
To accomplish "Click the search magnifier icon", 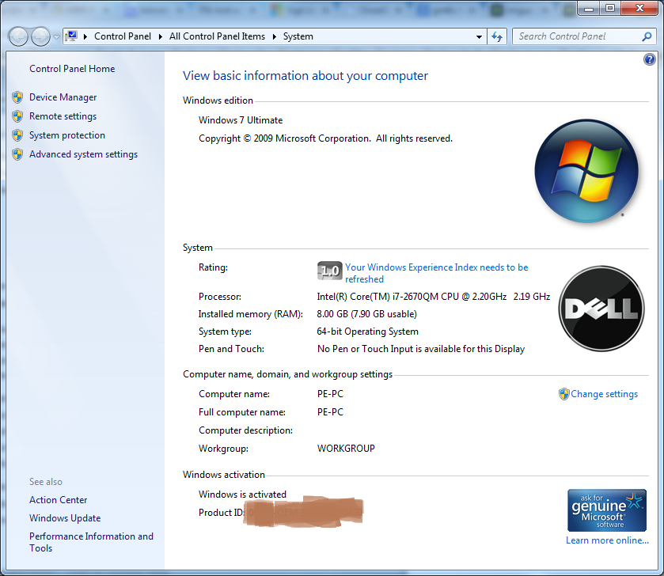I will point(647,37).
